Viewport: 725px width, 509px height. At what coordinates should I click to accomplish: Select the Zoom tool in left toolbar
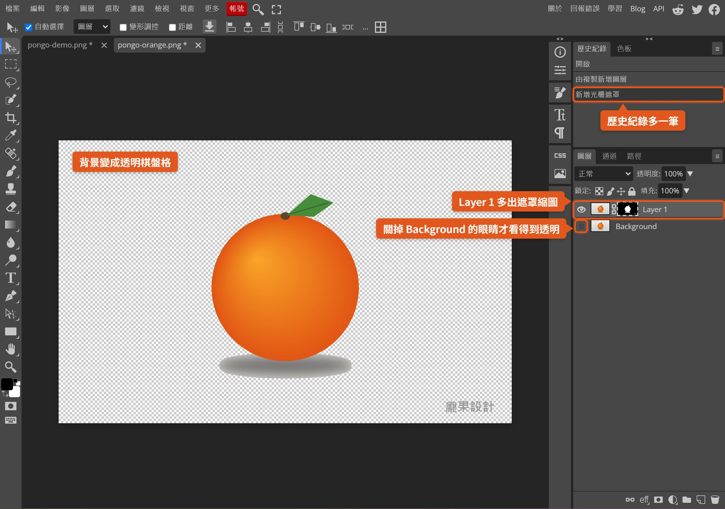click(x=11, y=367)
